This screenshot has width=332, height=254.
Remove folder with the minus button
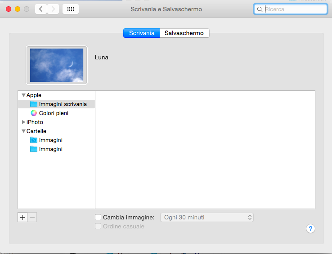pyautogui.click(x=32, y=218)
